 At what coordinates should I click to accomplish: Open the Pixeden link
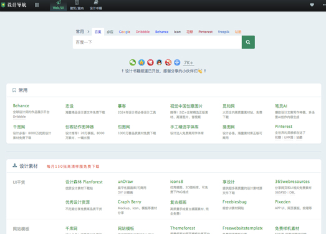[282, 202]
